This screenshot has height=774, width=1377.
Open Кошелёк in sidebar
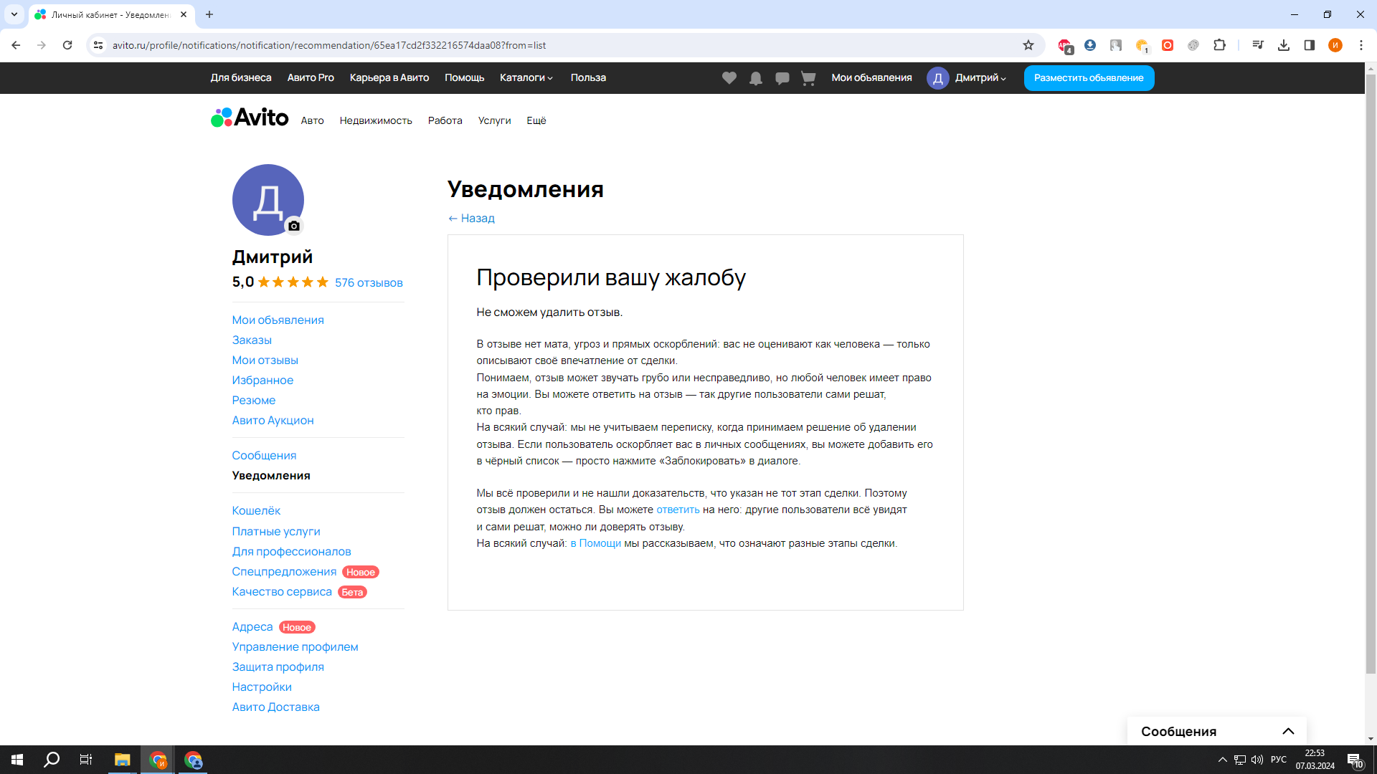point(256,511)
